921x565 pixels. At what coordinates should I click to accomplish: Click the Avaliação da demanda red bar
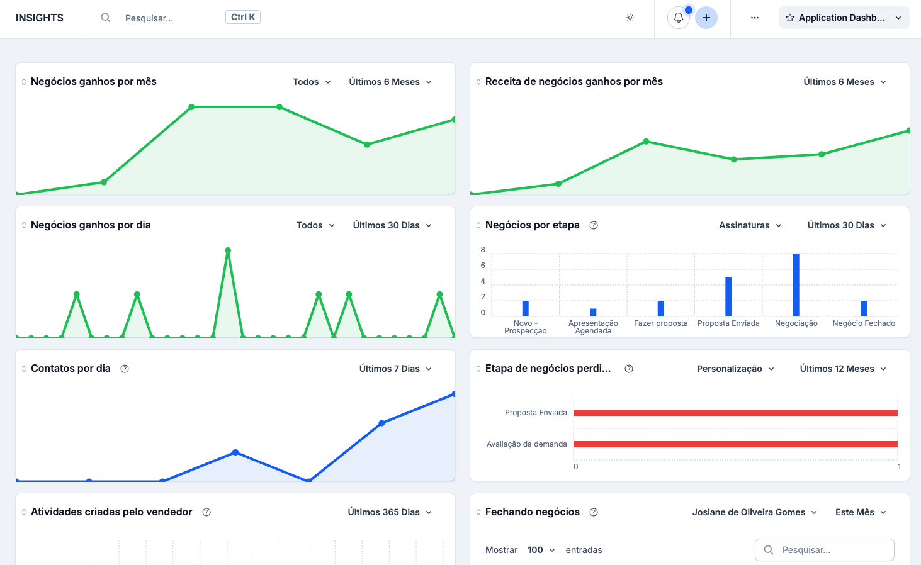click(x=735, y=444)
